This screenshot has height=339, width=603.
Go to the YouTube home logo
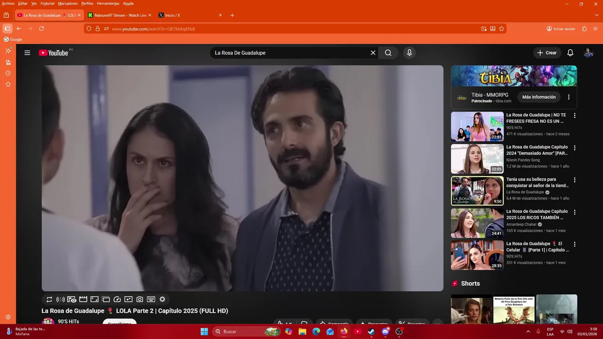(x=53, y=53)
